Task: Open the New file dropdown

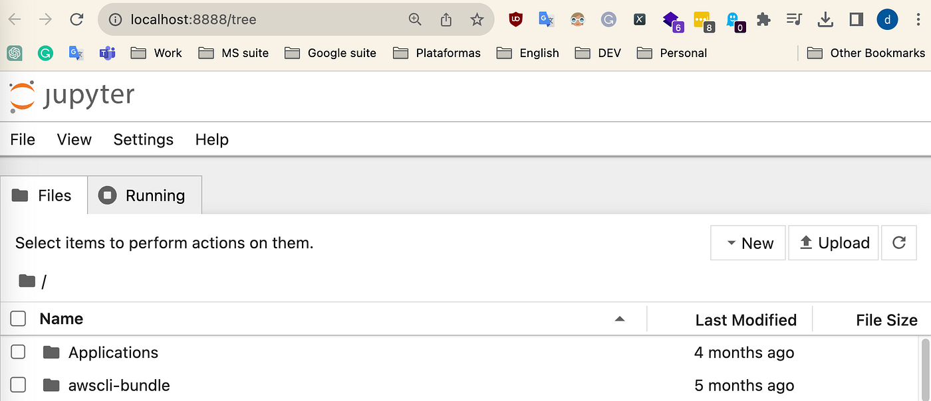Action: coord(747,242)
